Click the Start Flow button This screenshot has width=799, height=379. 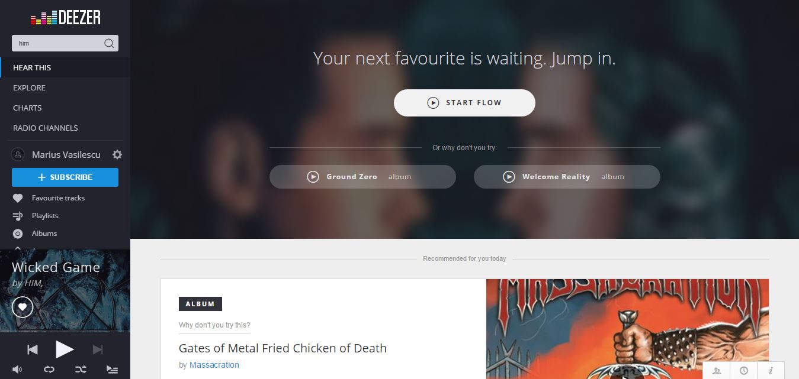(x=464, y=103)
